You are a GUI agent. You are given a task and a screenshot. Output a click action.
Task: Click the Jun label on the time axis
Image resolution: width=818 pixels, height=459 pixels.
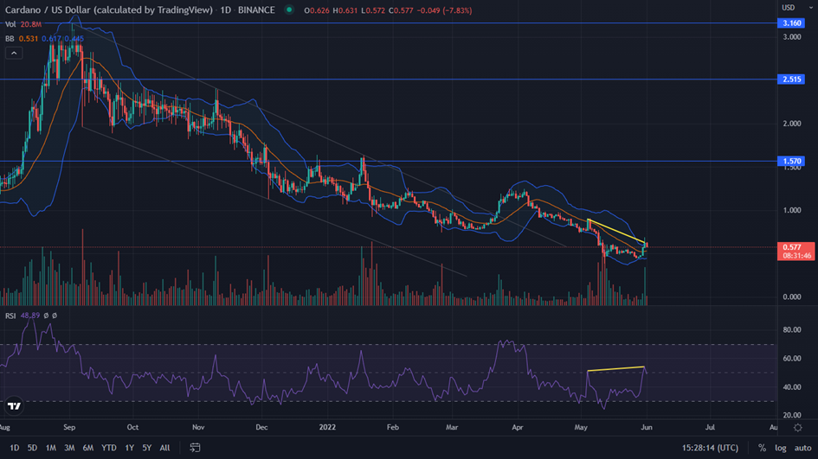tap(647, 427)
